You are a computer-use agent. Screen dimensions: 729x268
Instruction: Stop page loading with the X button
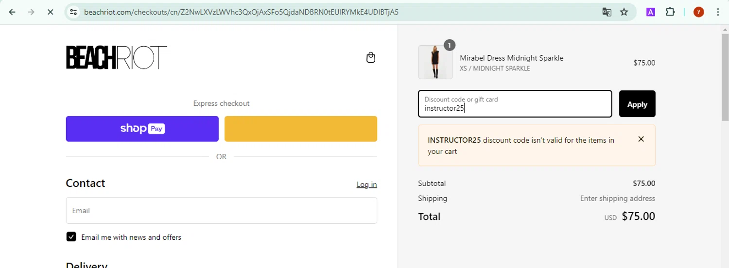[x=50, y=12]
